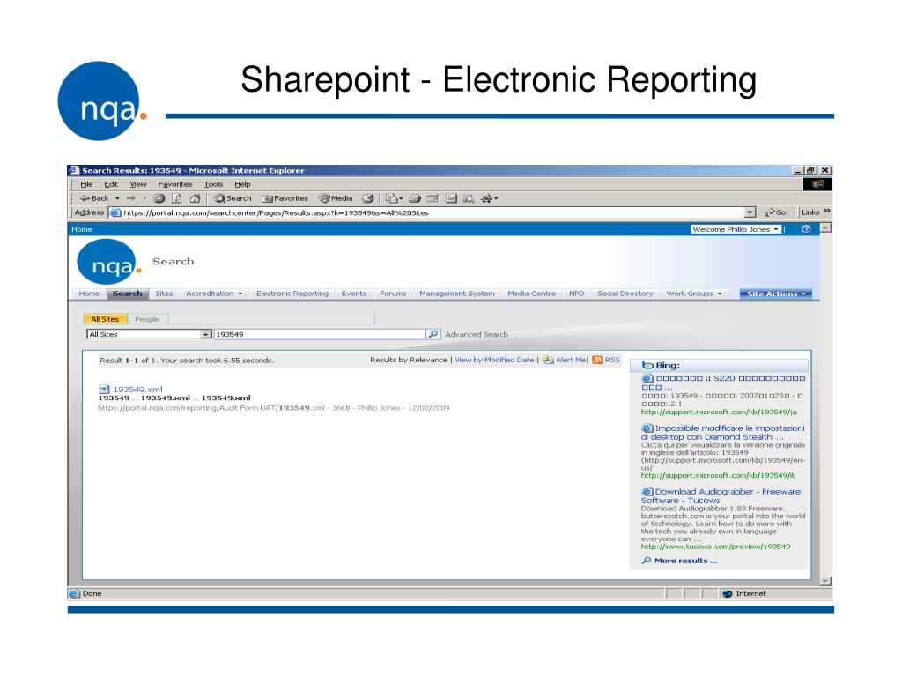Select the Sites navigation tab
Image resolution: width=902 pixels, height=677 pixels.
click(x=164, y=294)
